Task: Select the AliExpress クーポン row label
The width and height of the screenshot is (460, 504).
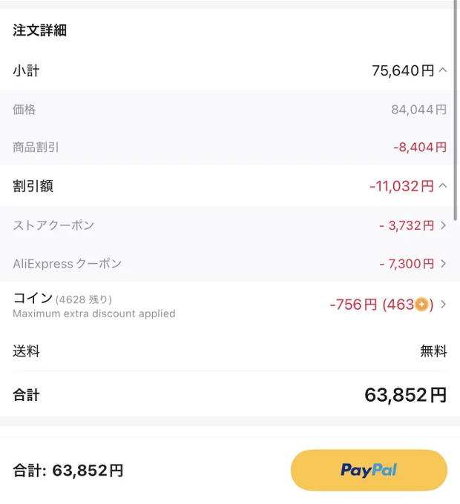Action: [x=68, y=264]
